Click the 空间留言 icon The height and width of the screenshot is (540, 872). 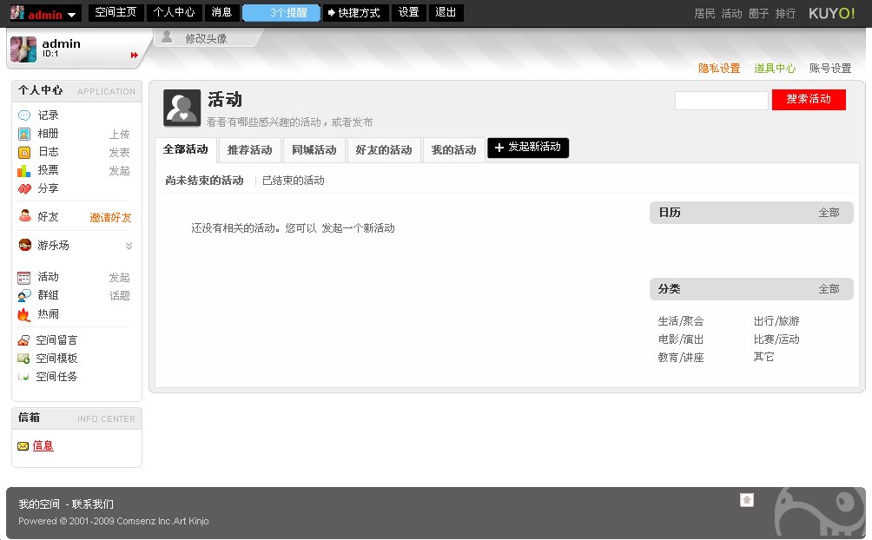point(23,340)
